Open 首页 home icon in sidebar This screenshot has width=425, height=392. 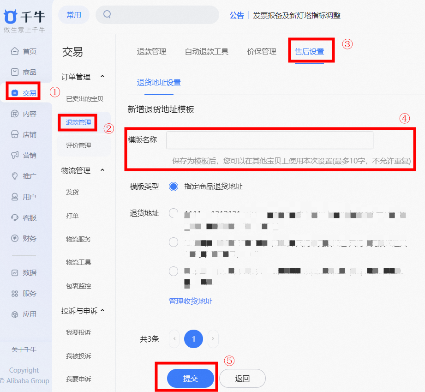[15, 51]
